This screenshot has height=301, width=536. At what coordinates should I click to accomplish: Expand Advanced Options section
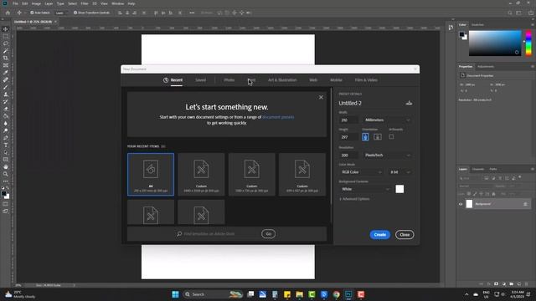354,199
